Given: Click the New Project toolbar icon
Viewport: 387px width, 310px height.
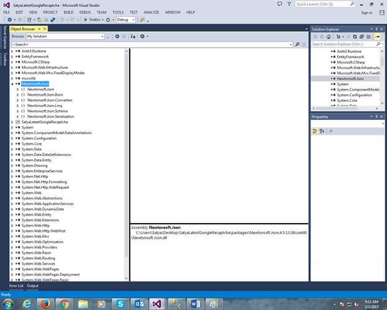Looking at the screenshot, I should pyautogui.click(x=29, y=19).
